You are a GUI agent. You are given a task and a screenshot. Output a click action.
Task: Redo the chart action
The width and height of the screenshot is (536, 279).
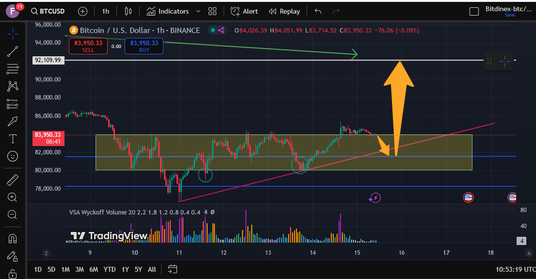click(336, 11)
